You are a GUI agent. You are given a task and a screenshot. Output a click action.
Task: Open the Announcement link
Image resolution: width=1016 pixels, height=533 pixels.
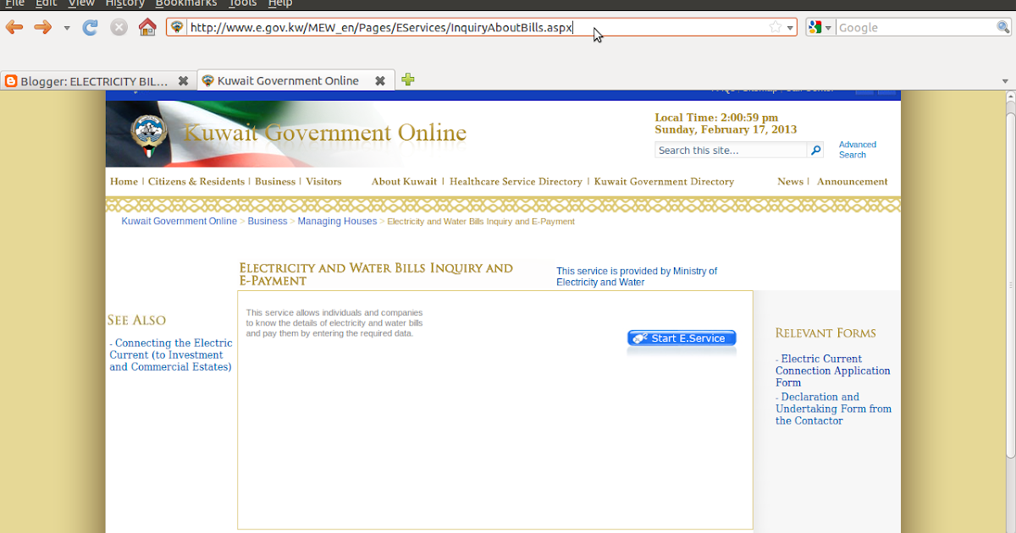(x=852, y=181)
